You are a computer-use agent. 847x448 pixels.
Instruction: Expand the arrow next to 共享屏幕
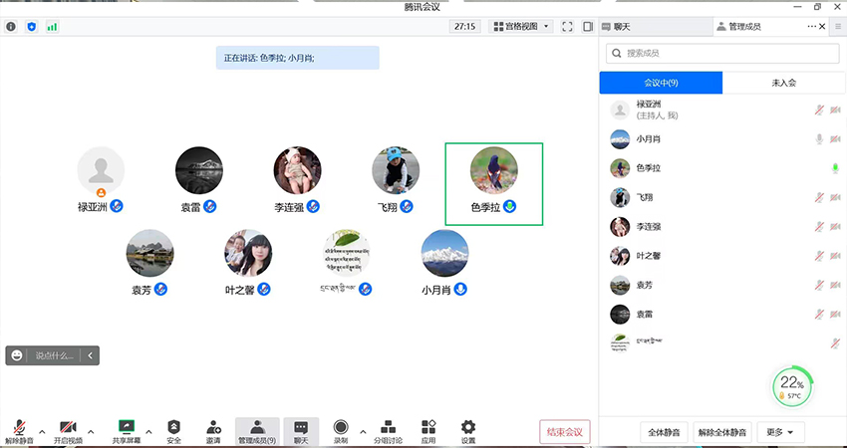click(x=149, y=432)
